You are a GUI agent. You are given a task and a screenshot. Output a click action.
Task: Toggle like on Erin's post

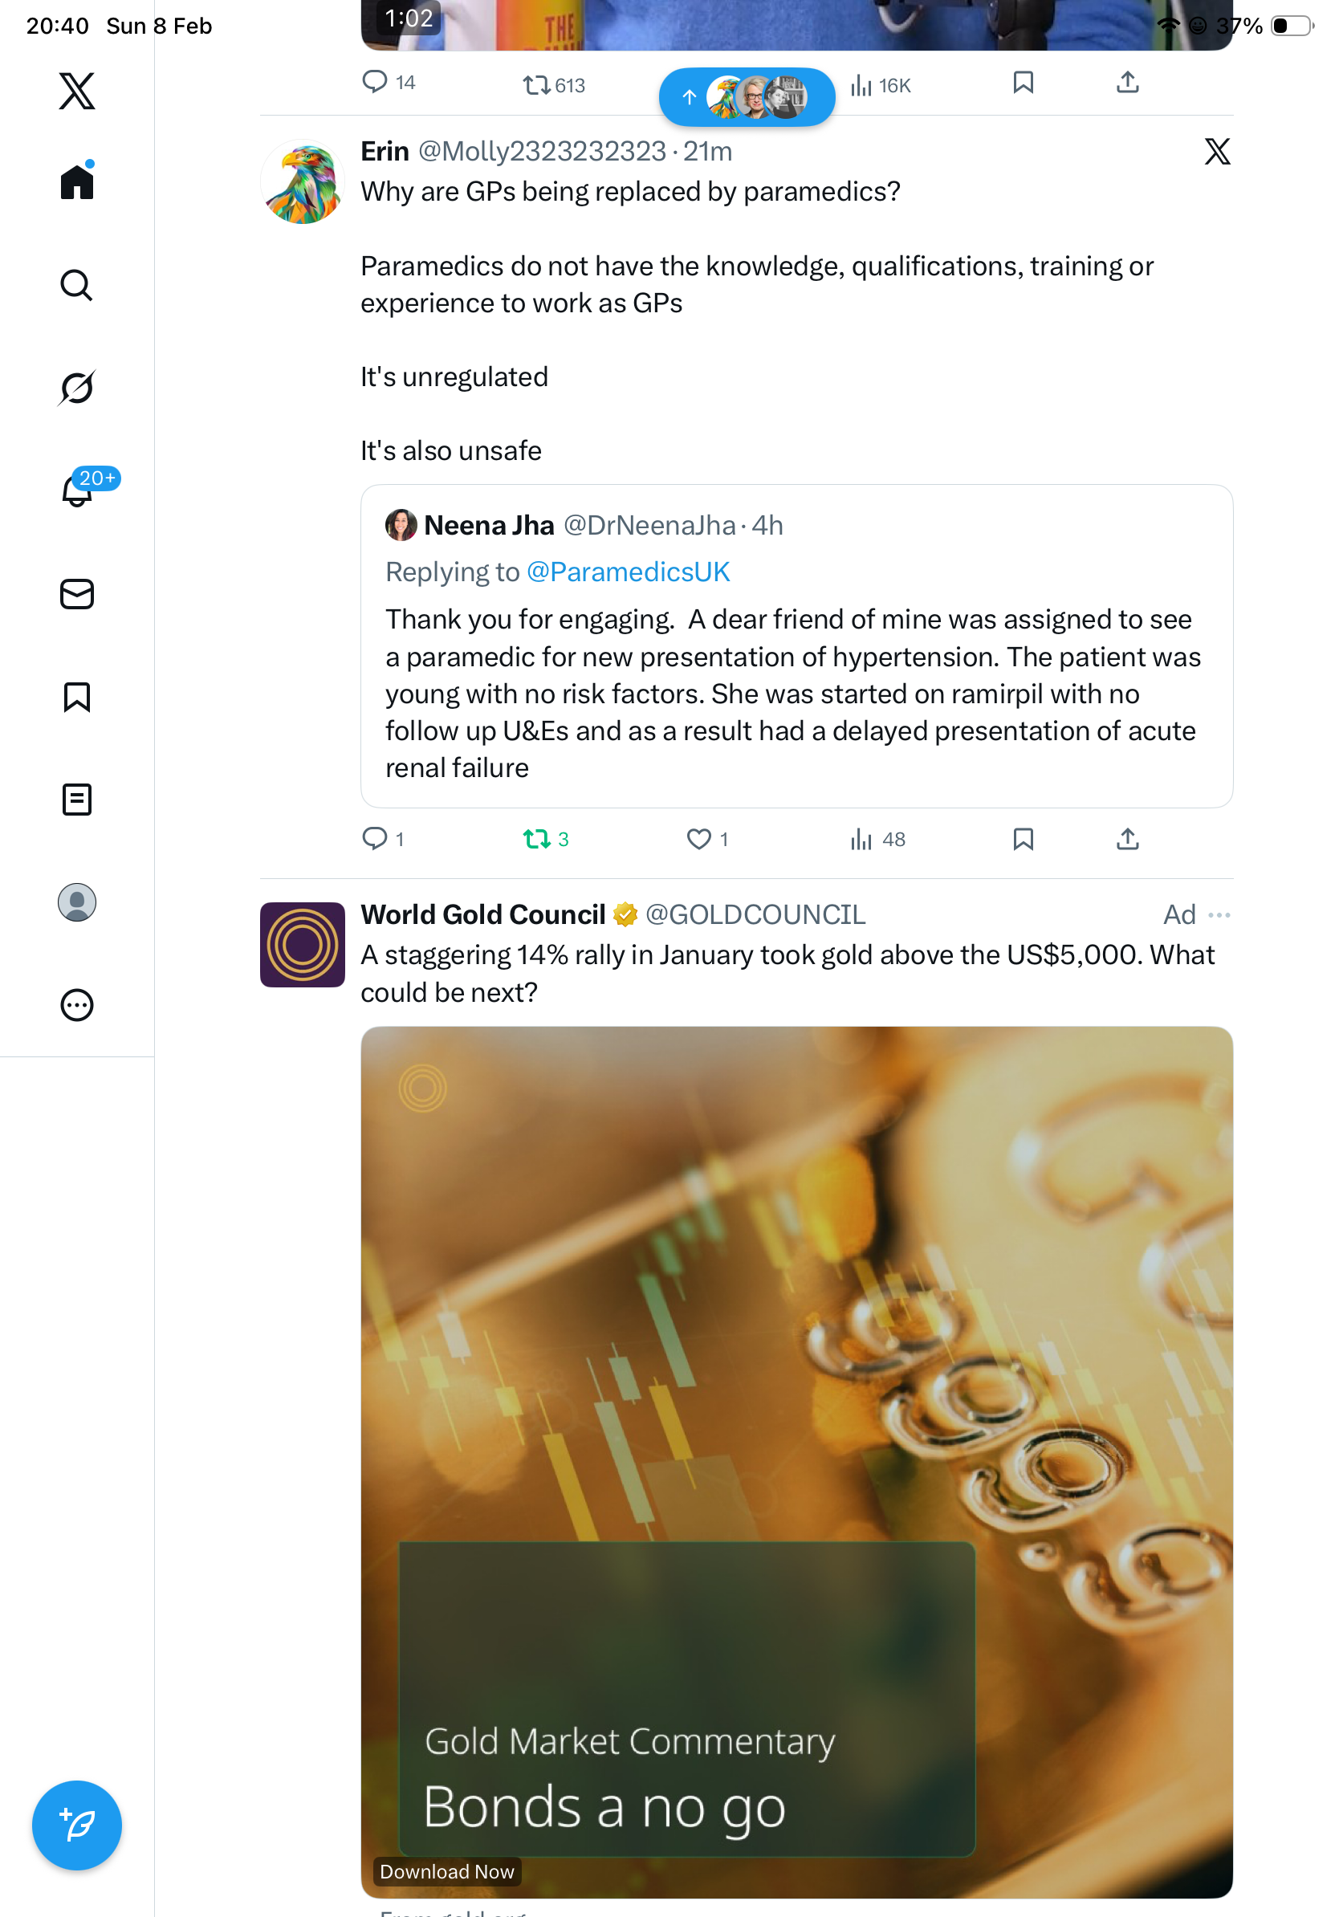pyautogui.click(x=698, y=838)
